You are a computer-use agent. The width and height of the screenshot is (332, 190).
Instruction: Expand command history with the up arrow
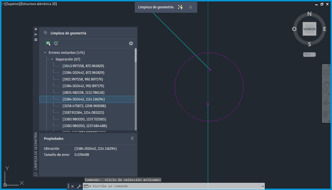pyautogui.click(x=263, y=186)
